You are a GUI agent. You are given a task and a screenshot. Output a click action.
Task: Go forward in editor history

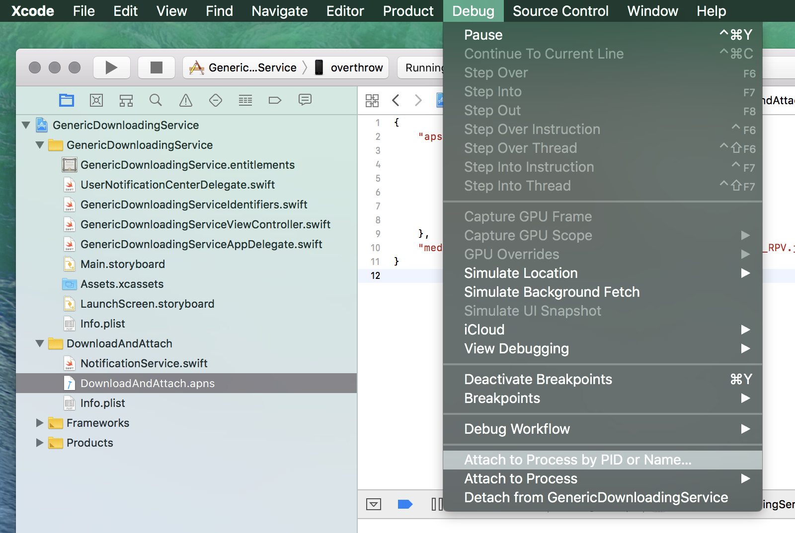(x=418, y=101)
